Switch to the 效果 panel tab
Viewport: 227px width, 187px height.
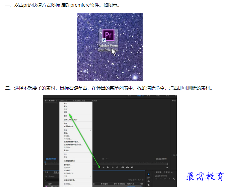tap(47, 172)
